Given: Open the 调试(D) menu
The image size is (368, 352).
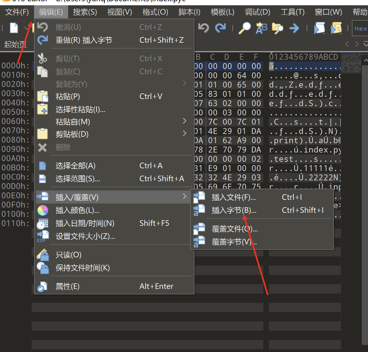Looking at the screenshot, I should click(257, 12).
